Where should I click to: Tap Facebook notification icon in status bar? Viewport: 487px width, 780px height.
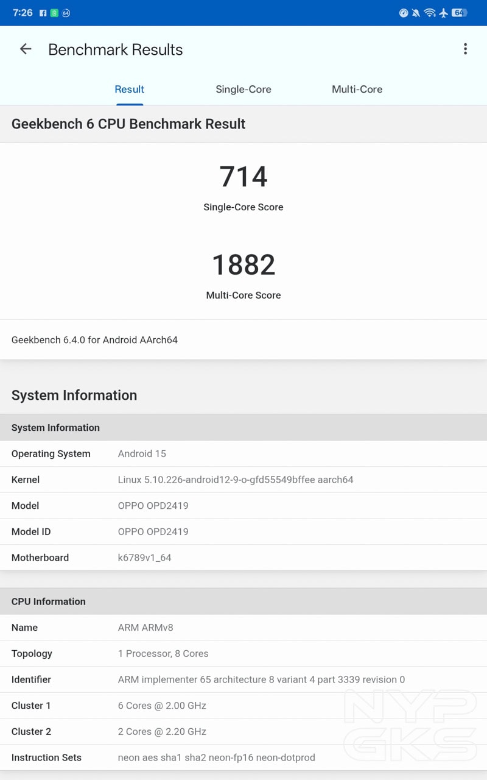click(x=43, y=13)
